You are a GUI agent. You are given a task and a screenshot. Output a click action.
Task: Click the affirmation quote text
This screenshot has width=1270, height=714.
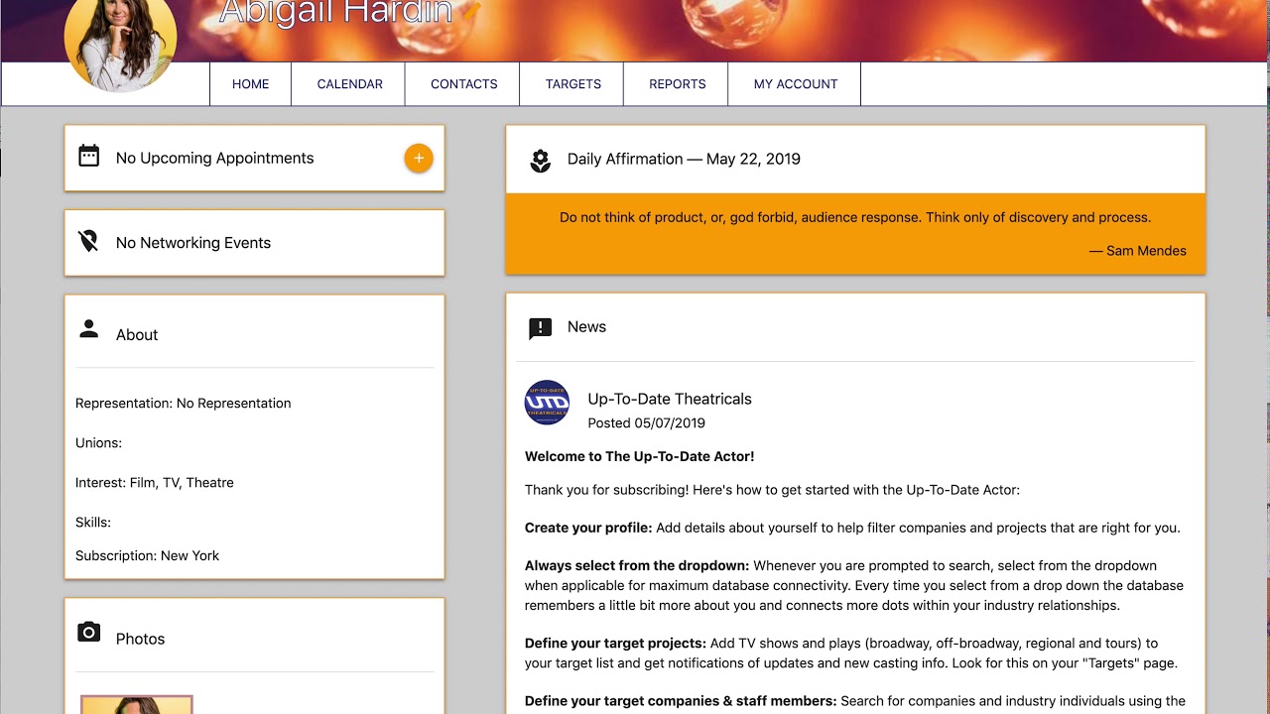855,217
